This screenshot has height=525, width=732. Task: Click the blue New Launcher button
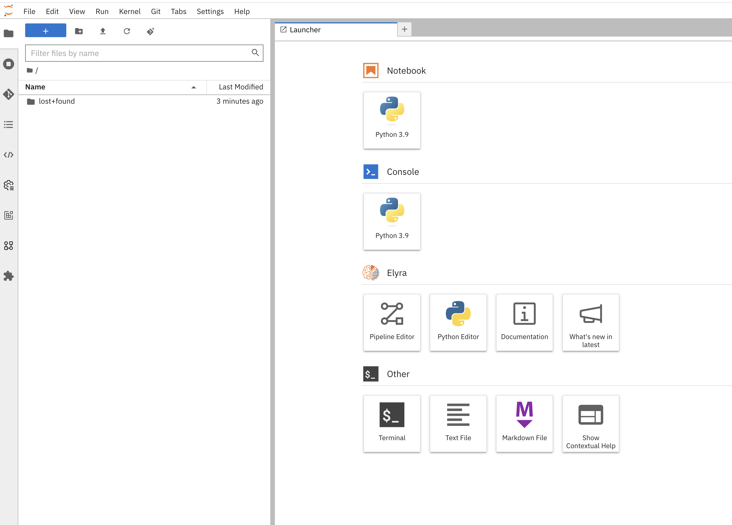tap(45, 31)
